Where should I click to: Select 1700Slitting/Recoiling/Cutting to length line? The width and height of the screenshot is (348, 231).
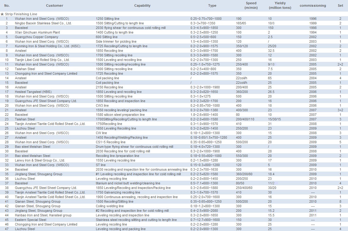126,119
